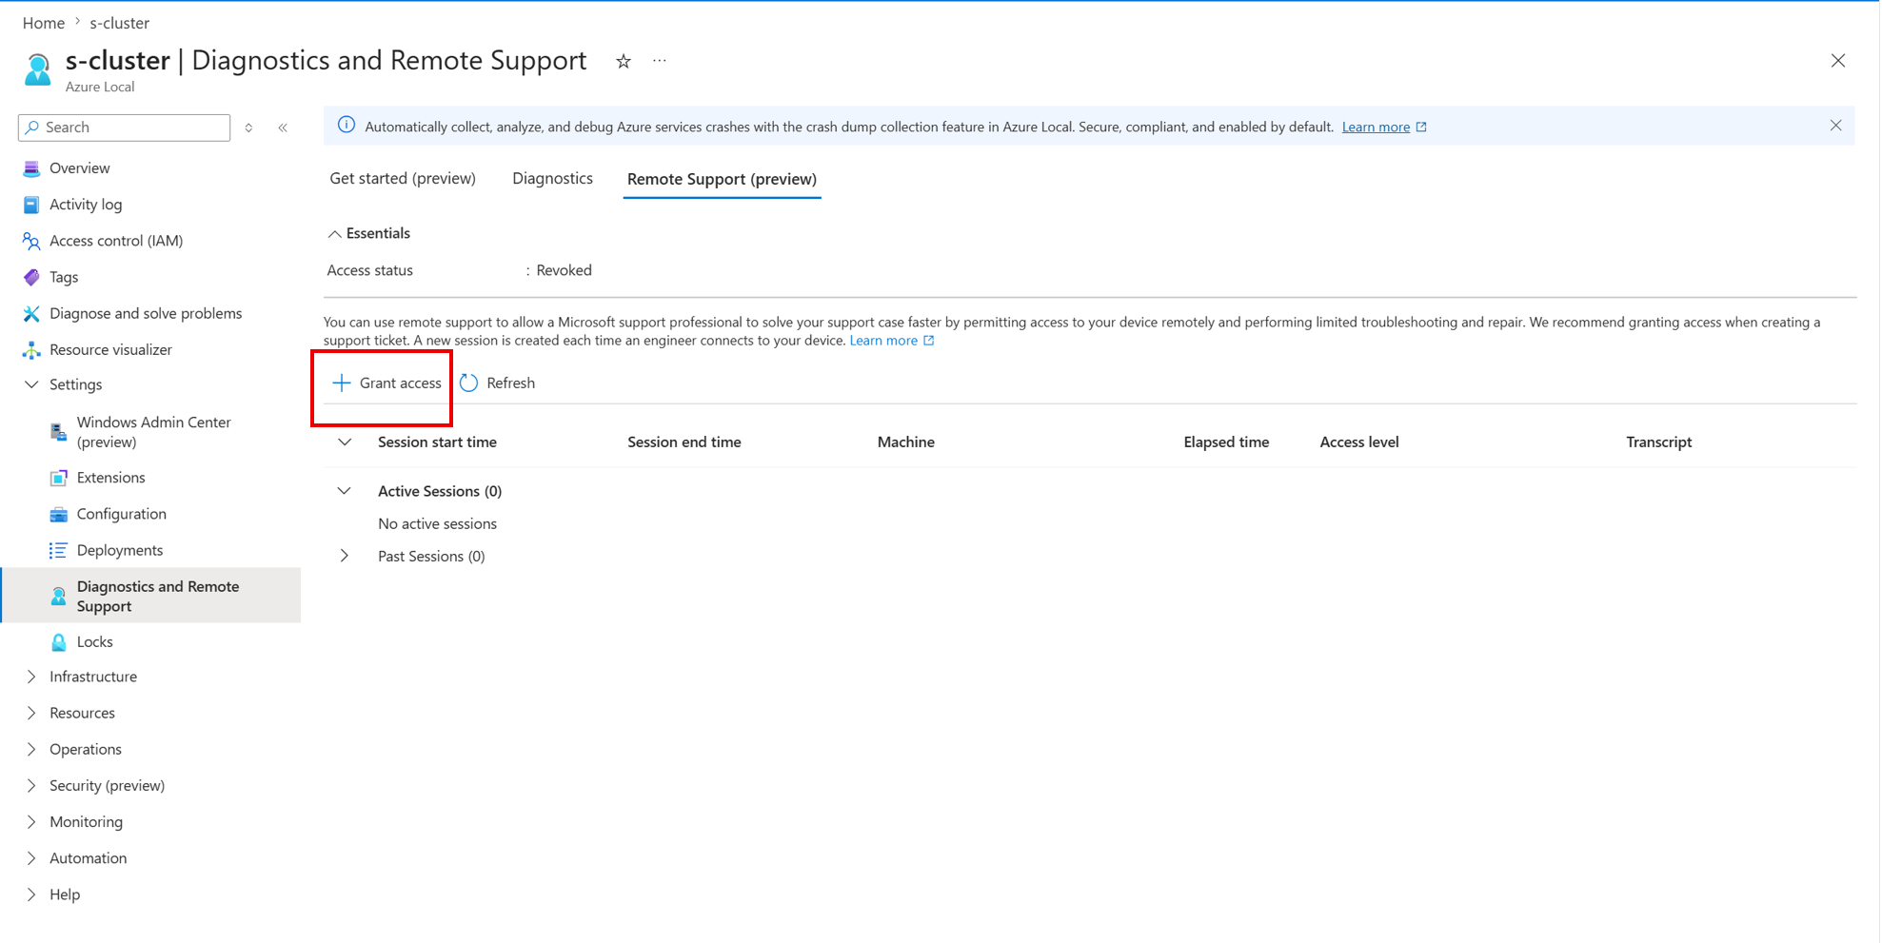Click the Deployments list icon
The image size is (1882, 943).
58,550
